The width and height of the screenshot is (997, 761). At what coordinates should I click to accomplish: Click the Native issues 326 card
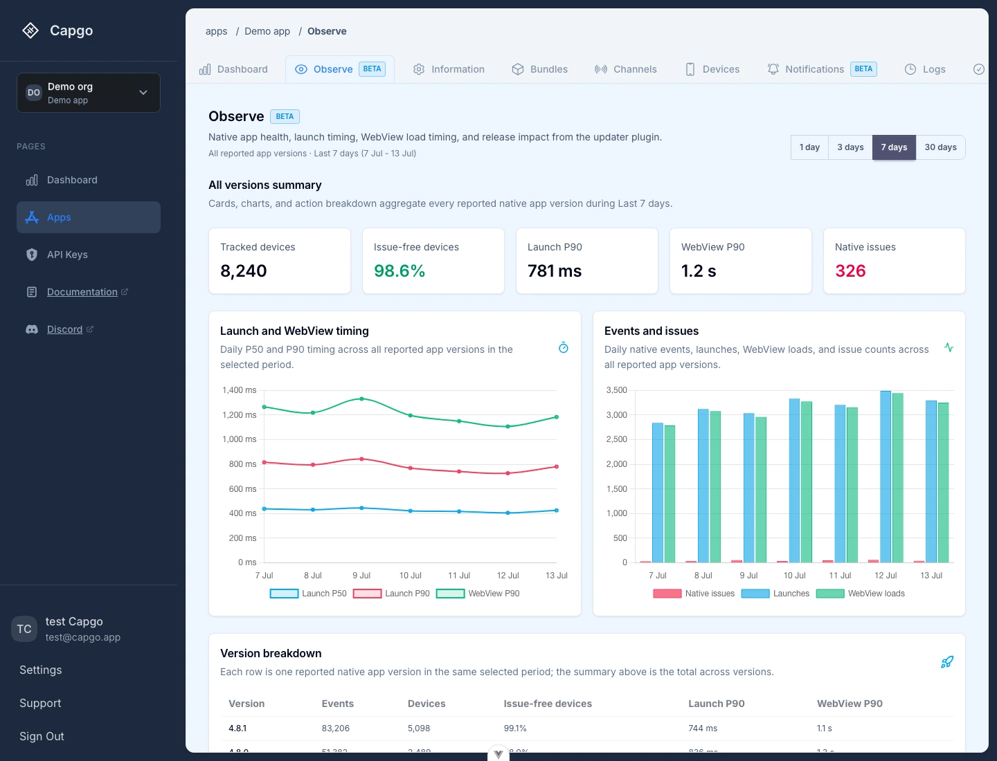pos(895,261)
